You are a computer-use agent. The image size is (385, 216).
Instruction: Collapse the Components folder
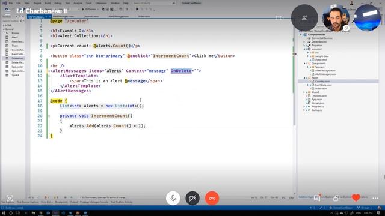click(x=304, y=64)
